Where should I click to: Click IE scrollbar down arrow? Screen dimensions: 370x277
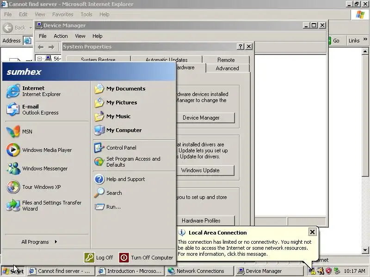click(365, 250)
